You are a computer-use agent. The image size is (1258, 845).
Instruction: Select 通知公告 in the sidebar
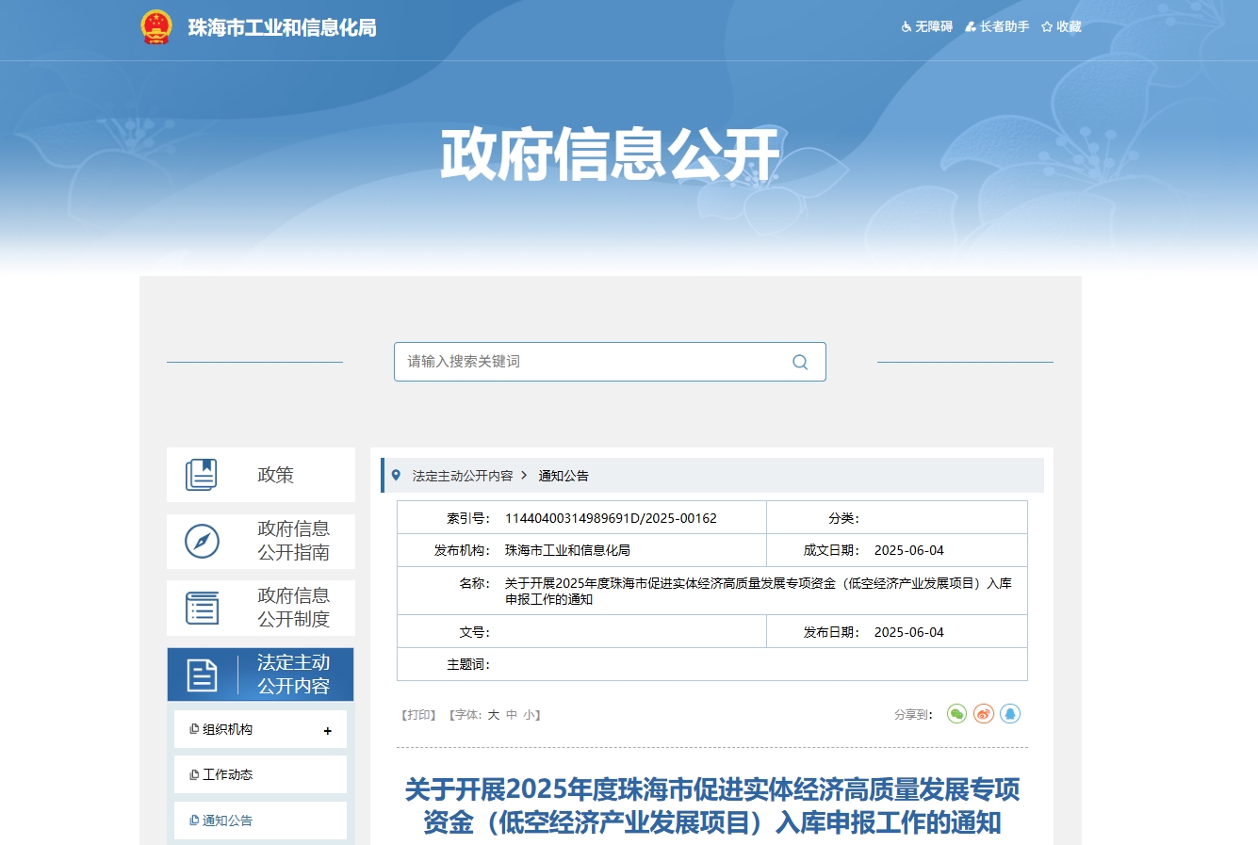pos(227,821)
